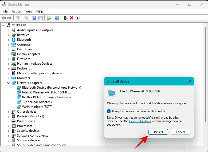This screenshot has height=152, width=208.
Task: Click the Properties toolbar icon
Action: click(x=26, y=18)
